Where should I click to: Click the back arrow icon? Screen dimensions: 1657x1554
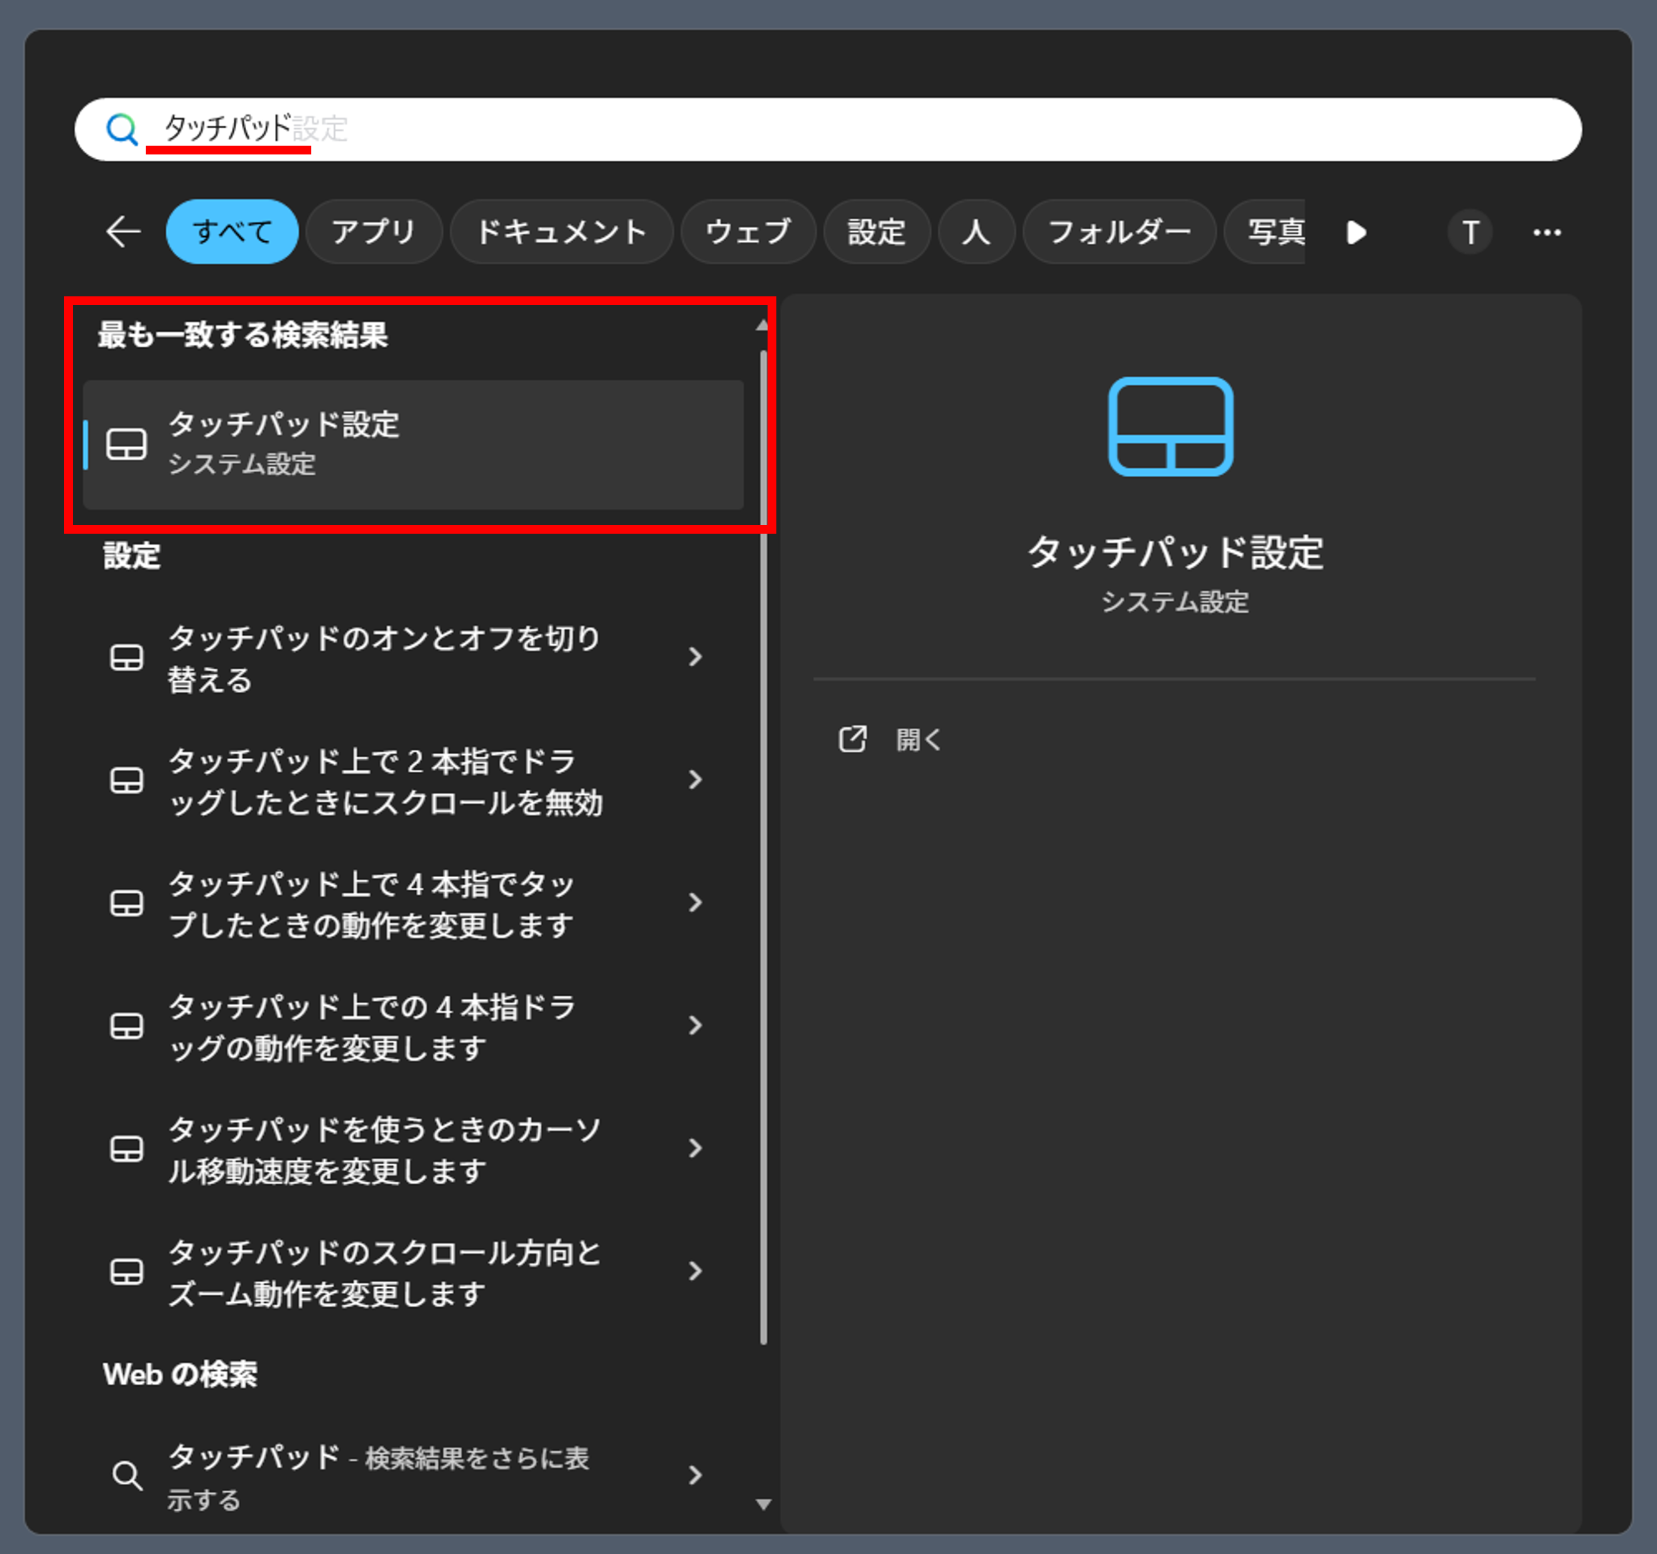(x=123, y=232)
